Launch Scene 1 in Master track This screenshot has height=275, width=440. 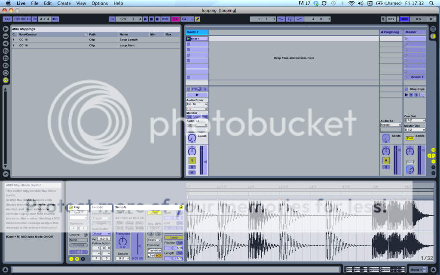pyautogui.click(x=406, y=77)
